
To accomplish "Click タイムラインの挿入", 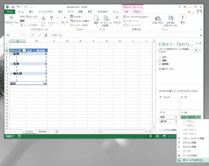I will coord(80,21).
